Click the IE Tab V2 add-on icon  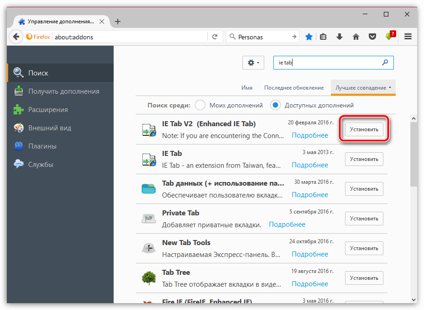pyautogui.click(x=149, y=129)
